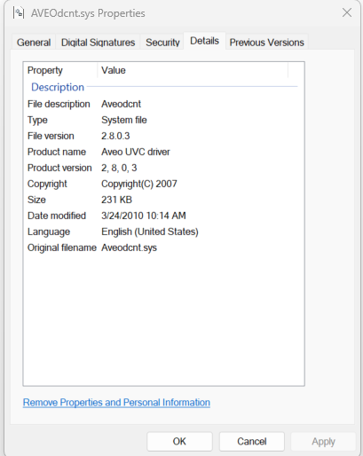This screenshot has height=456, width=363.
Task: Open the Digital Signatures tab
Action: coord(98,43)
